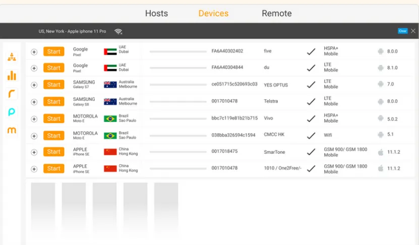
Task: Start the iPhone SE on SmarTone
Action: (54, 152)
